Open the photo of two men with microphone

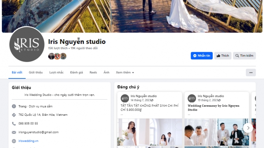point(233,132)
